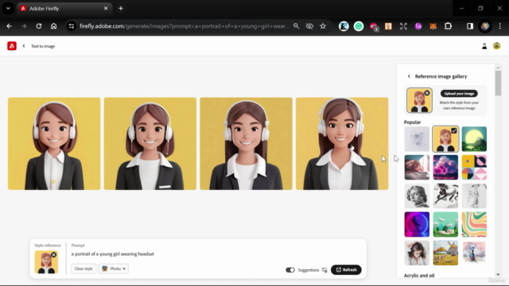Click the Photo content type chip

click(112, 269)
